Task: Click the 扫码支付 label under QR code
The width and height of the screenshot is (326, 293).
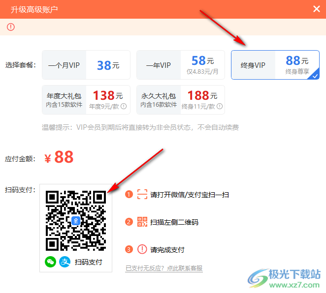Action: (88, 262)
